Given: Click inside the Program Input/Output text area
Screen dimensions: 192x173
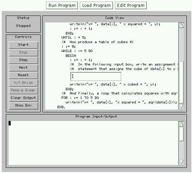Looking at the screenshot, I should pyautogui.click(x=93, y=143).
